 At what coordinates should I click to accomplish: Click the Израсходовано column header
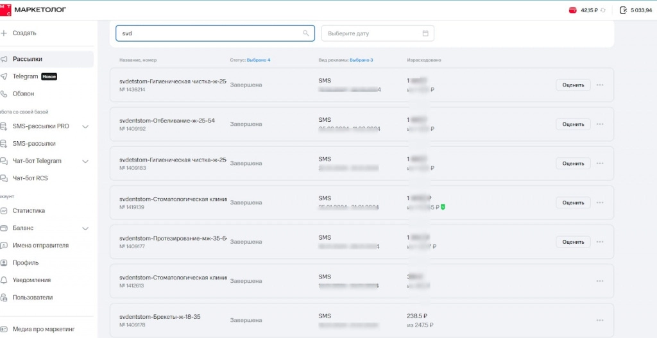click(x=423, y=60)
